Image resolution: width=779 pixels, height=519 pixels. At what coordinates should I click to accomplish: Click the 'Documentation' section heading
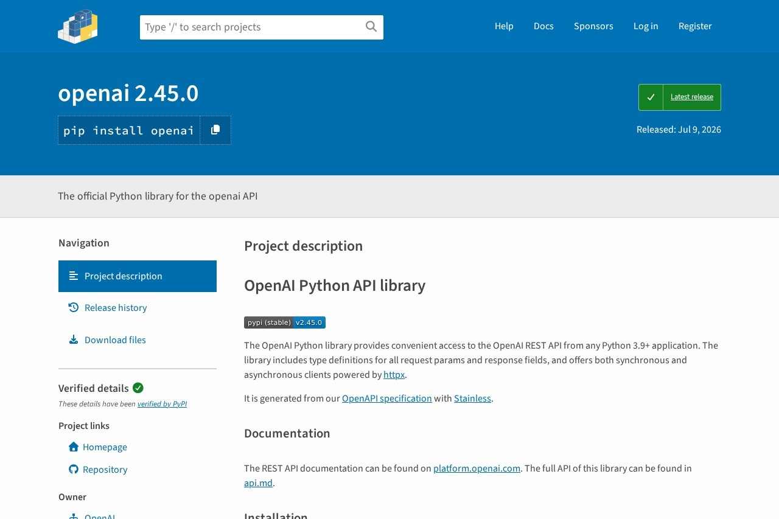point(287,433)
